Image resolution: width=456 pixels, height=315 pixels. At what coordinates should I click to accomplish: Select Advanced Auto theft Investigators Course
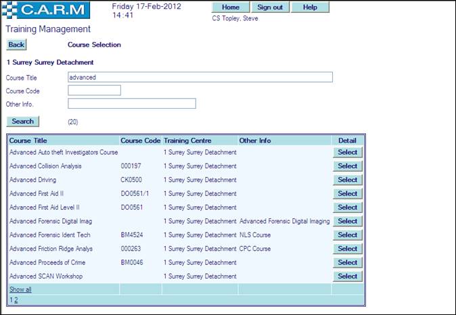click(x=347, y=152)
